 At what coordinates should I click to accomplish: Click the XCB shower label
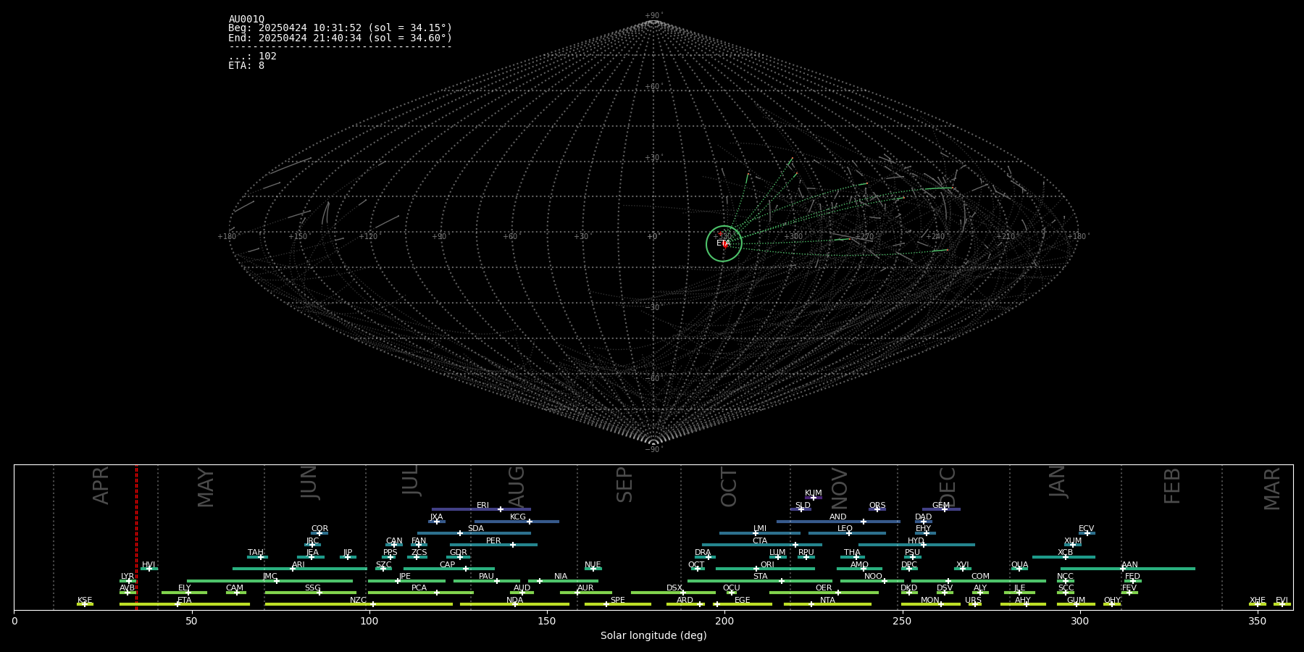(1065, 553)
